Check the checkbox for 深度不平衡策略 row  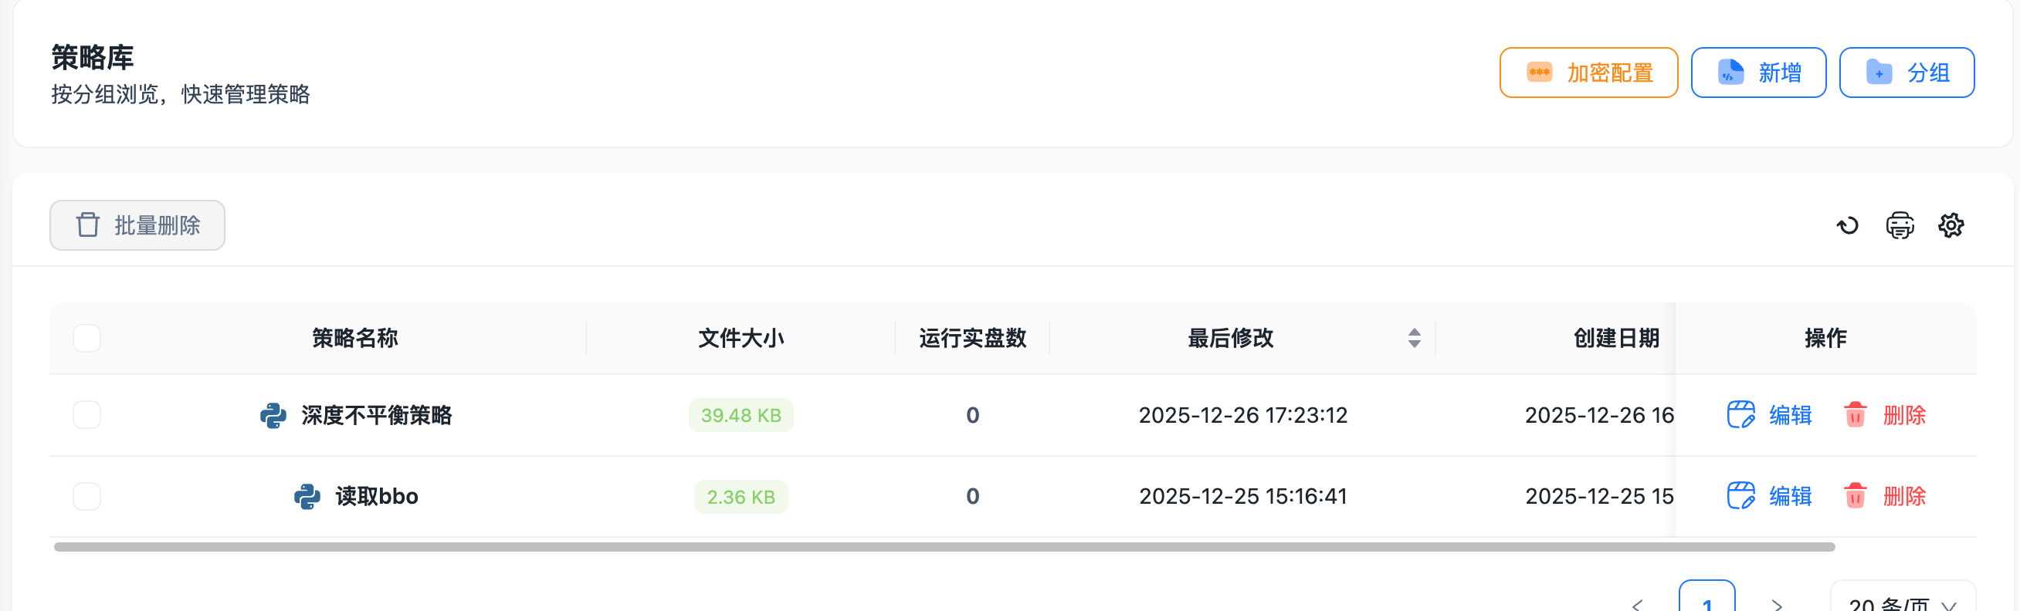pyautogui.click(x=86, y=415)
